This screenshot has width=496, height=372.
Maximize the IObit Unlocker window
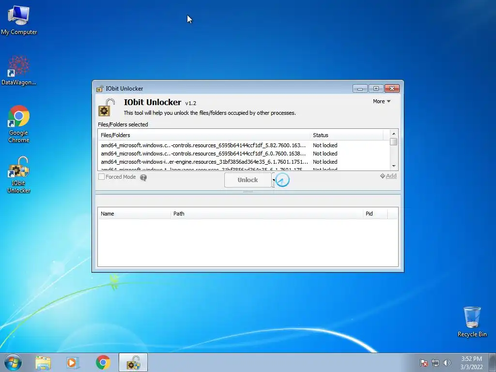[x=376, y=89]
